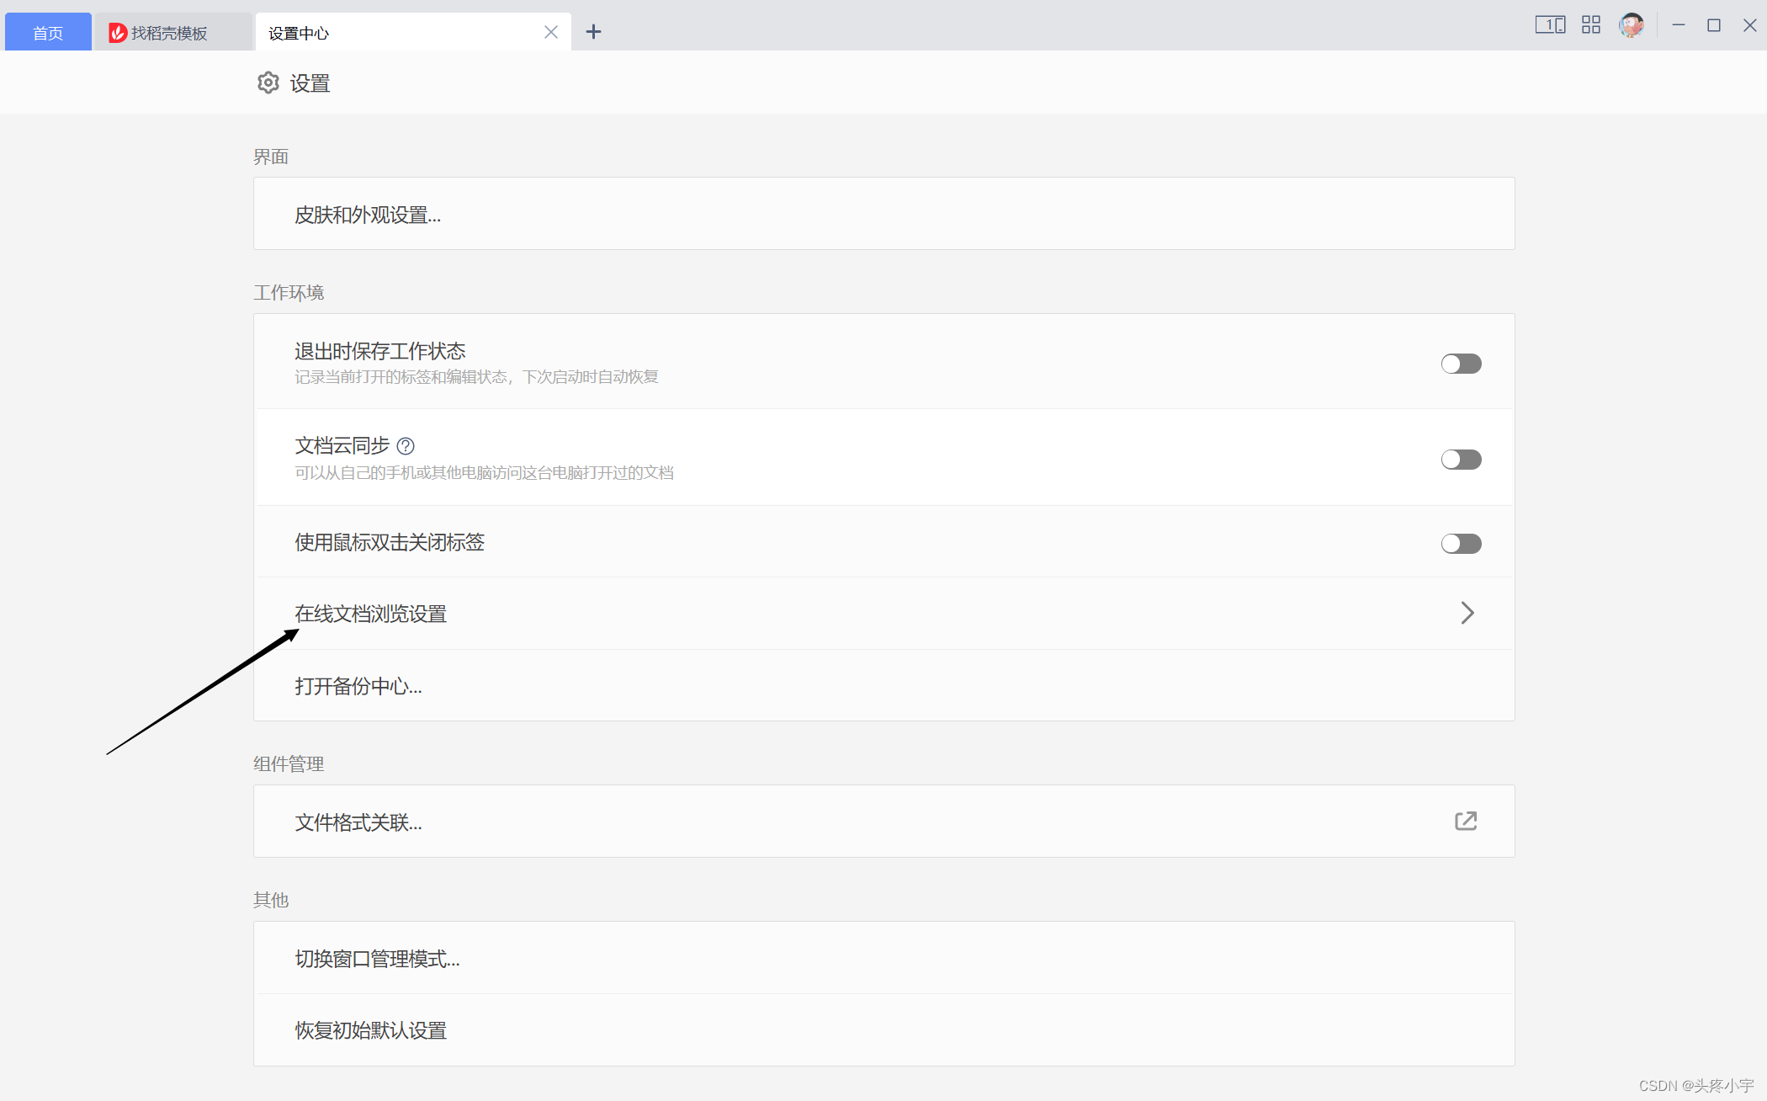Open 文件格式关联 row
The image size is (1767, 1101).
pyautogui.click(x=358, y=822)
